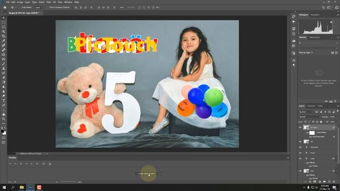This screenshot has width=340, height=191.
Task: Click the Libraries search field
Action: (x=318, y=43)
